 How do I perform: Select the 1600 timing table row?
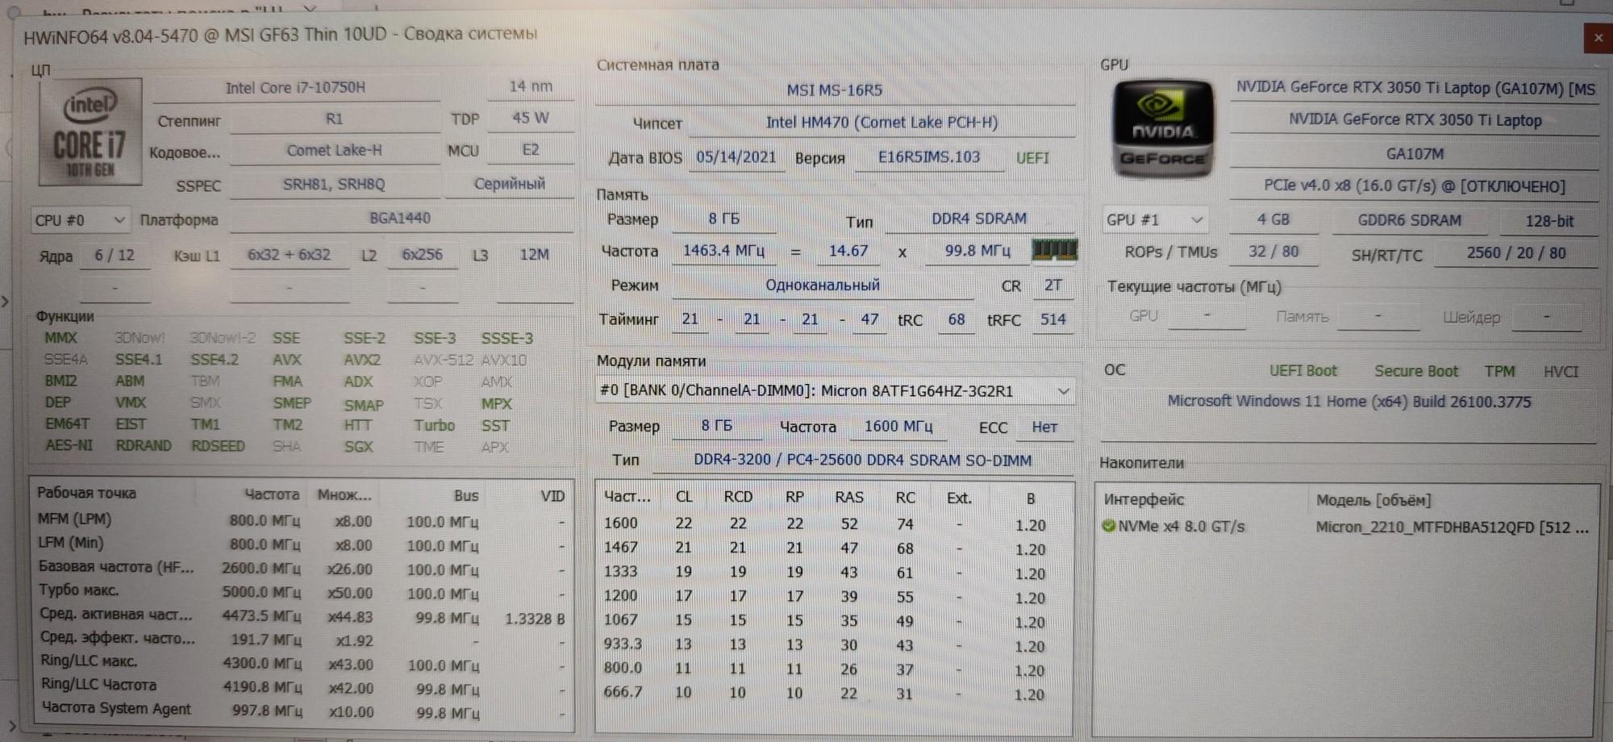tap(834, 523)
